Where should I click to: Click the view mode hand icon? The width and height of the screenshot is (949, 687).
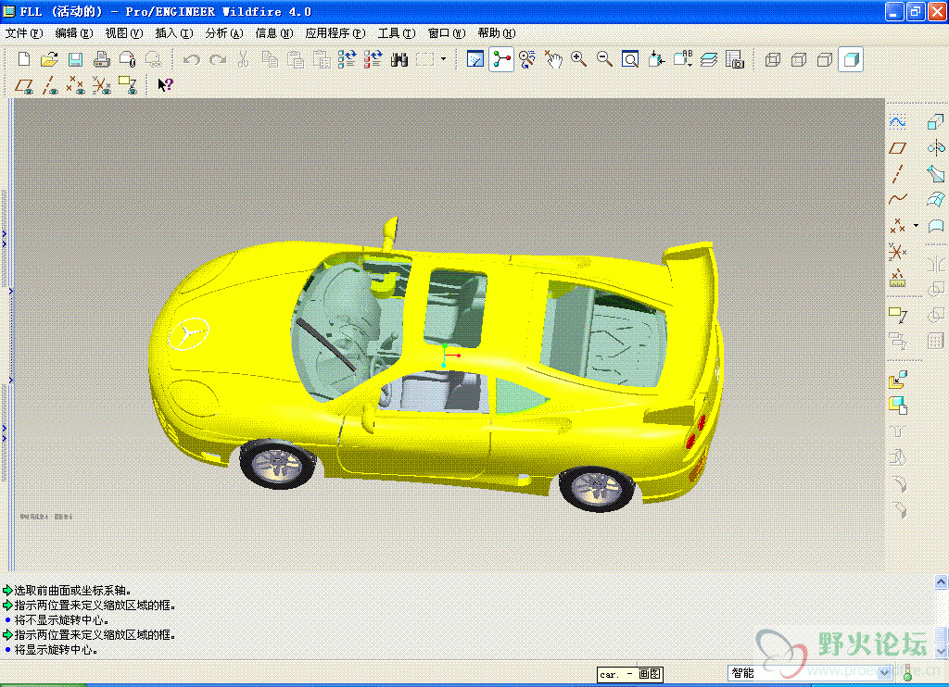point(553,59)
